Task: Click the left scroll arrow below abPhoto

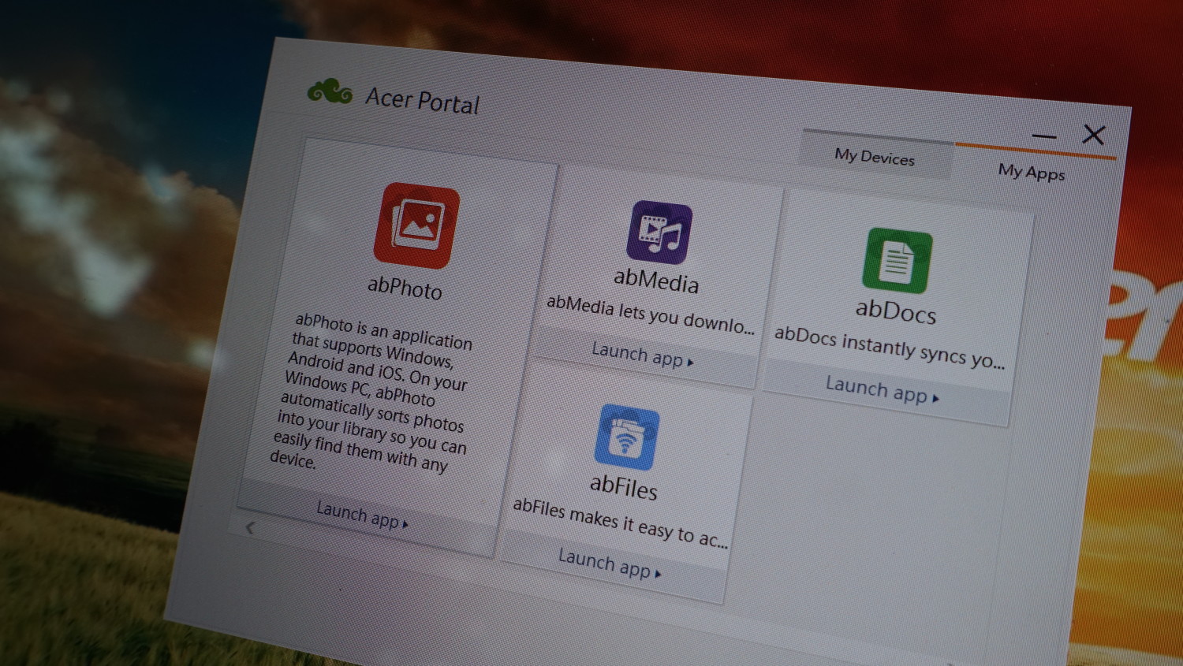Action: [x=250, y=527]
